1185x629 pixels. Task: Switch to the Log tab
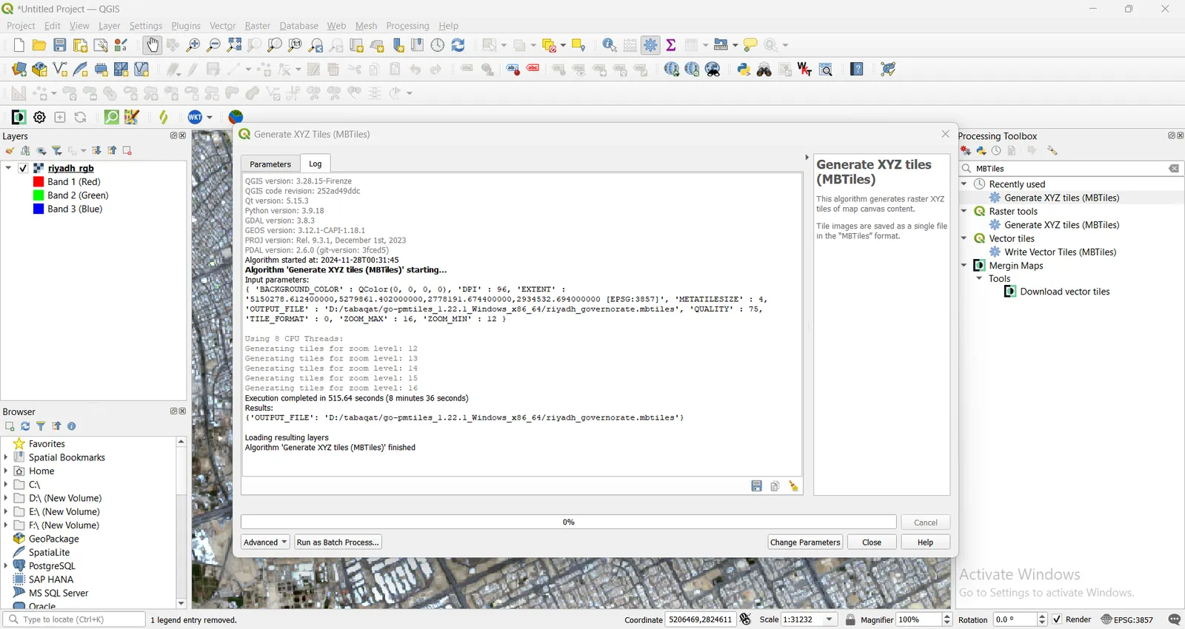[316, 164]
